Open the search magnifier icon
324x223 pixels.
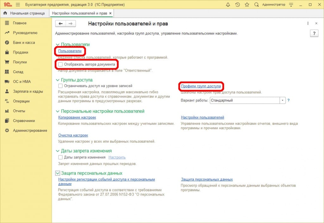(257, 5)
